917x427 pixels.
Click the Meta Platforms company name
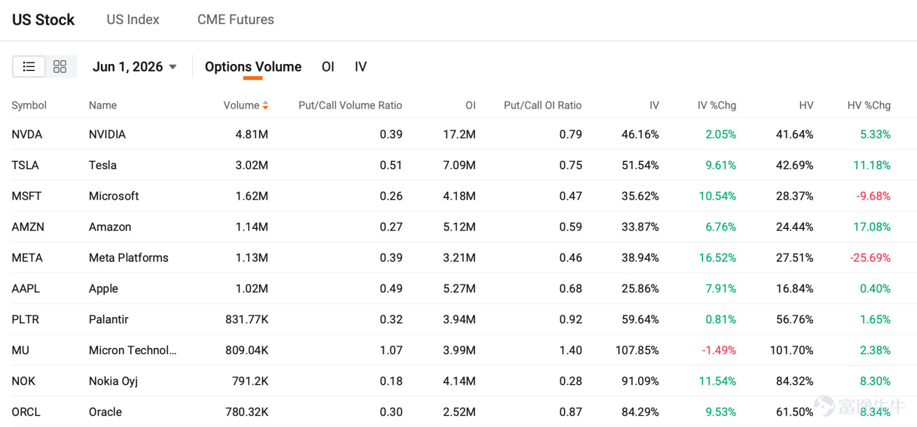128,258
